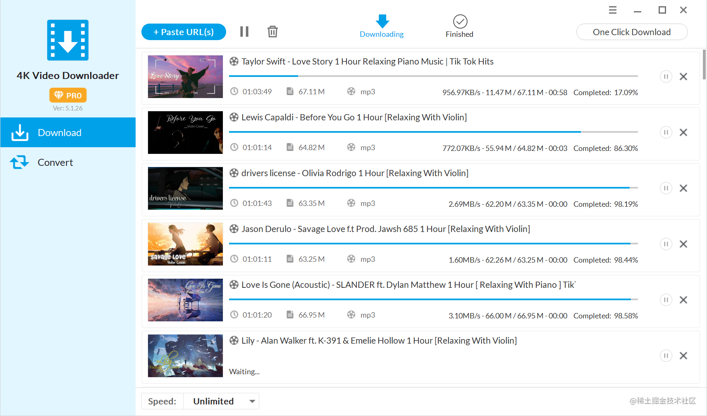Pause the drivers license Olivia Rodrigo download
Screen dimensions: 707x416
[666, 188]
